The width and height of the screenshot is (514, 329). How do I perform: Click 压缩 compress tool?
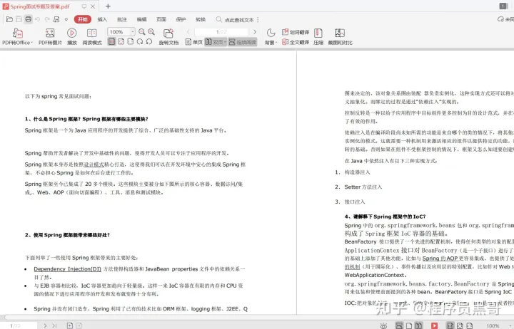click(318, 36)
